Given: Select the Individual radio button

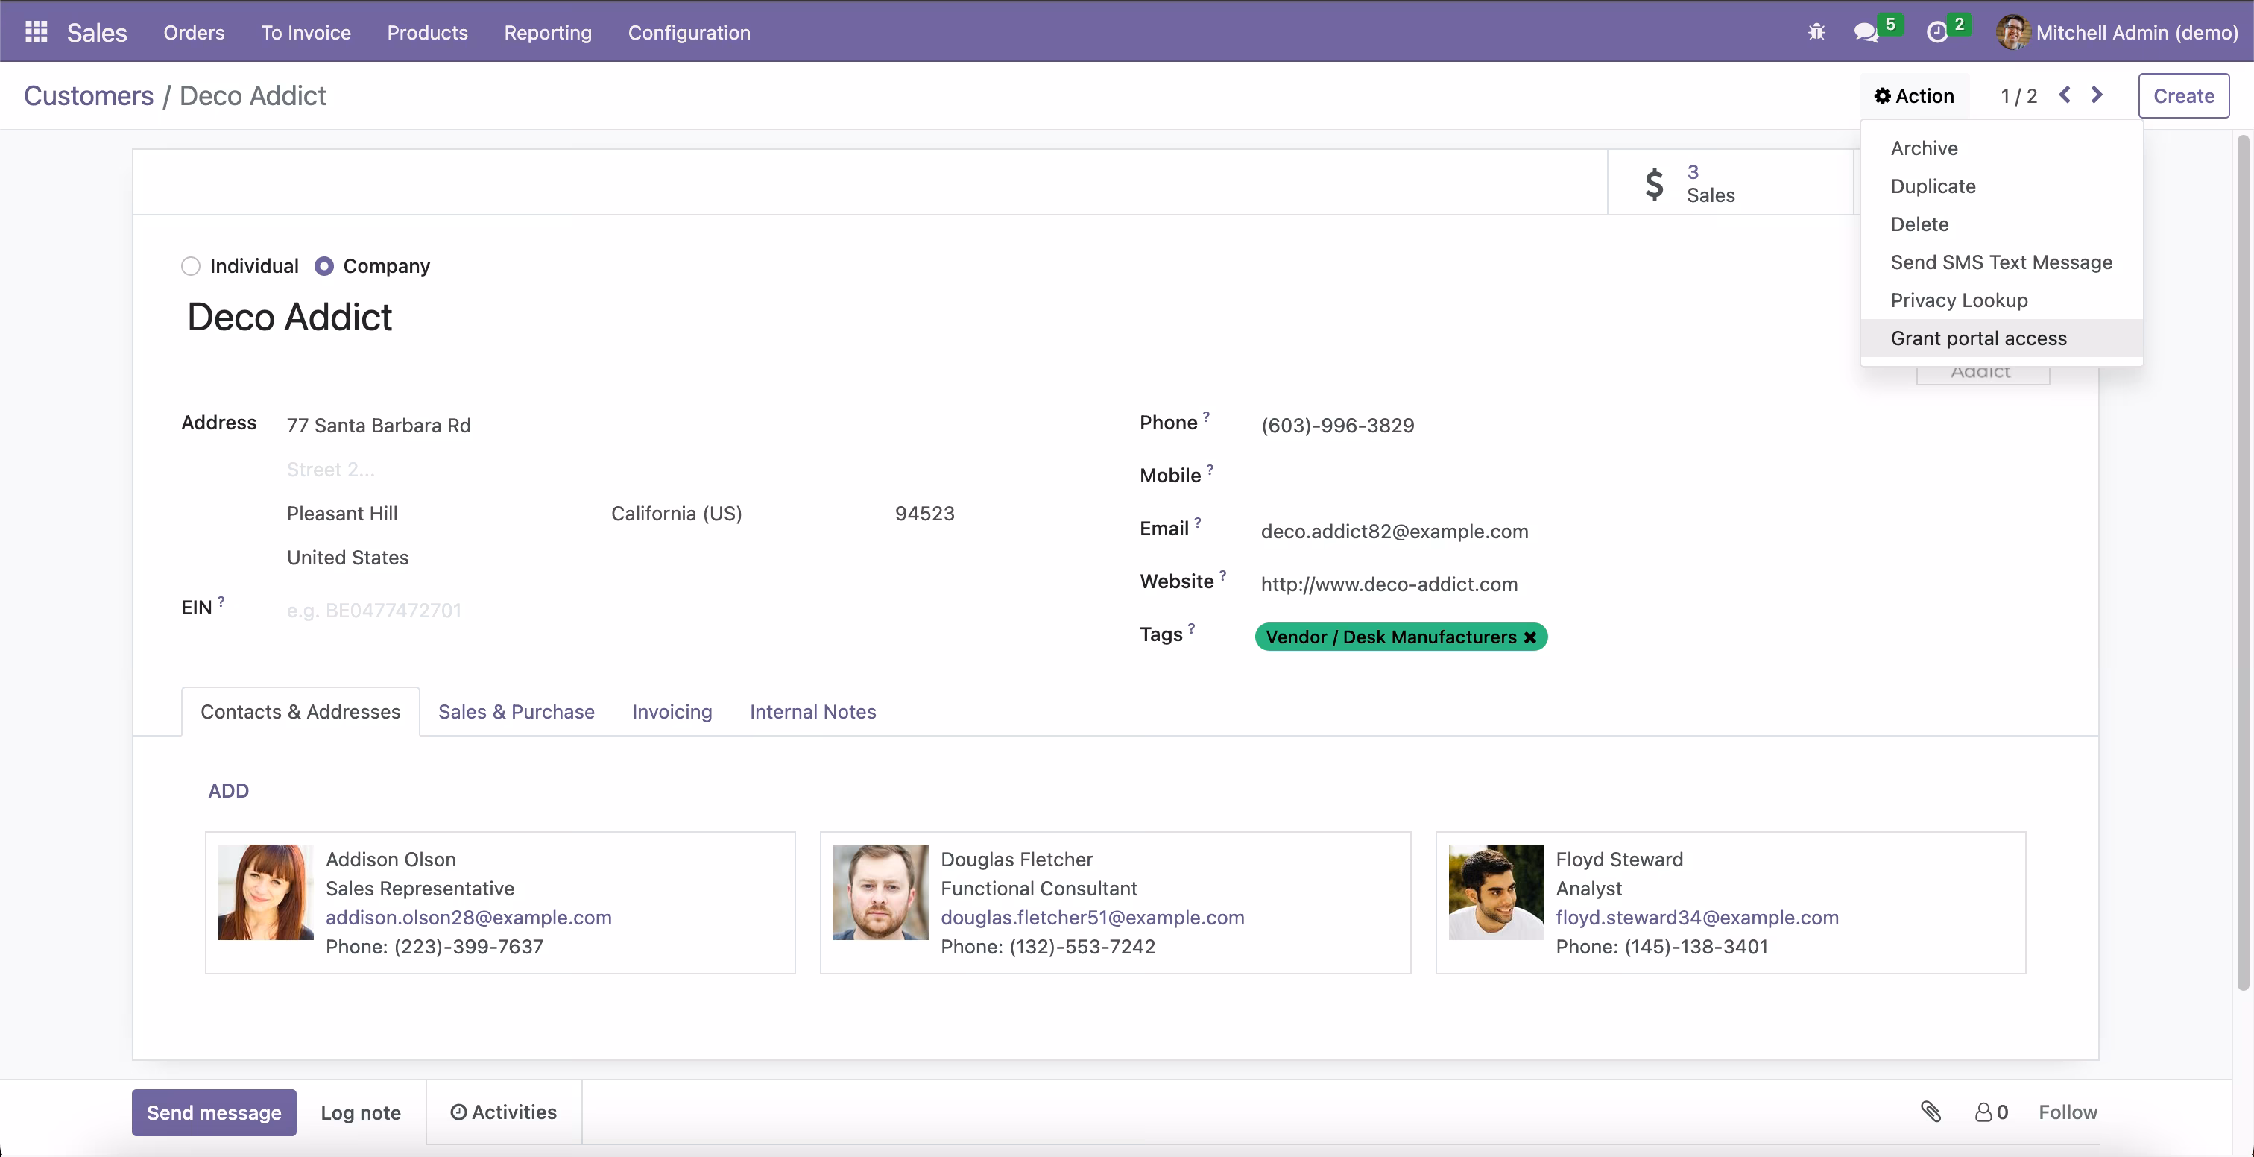Looking at the screenshot, I should point(191,266).
